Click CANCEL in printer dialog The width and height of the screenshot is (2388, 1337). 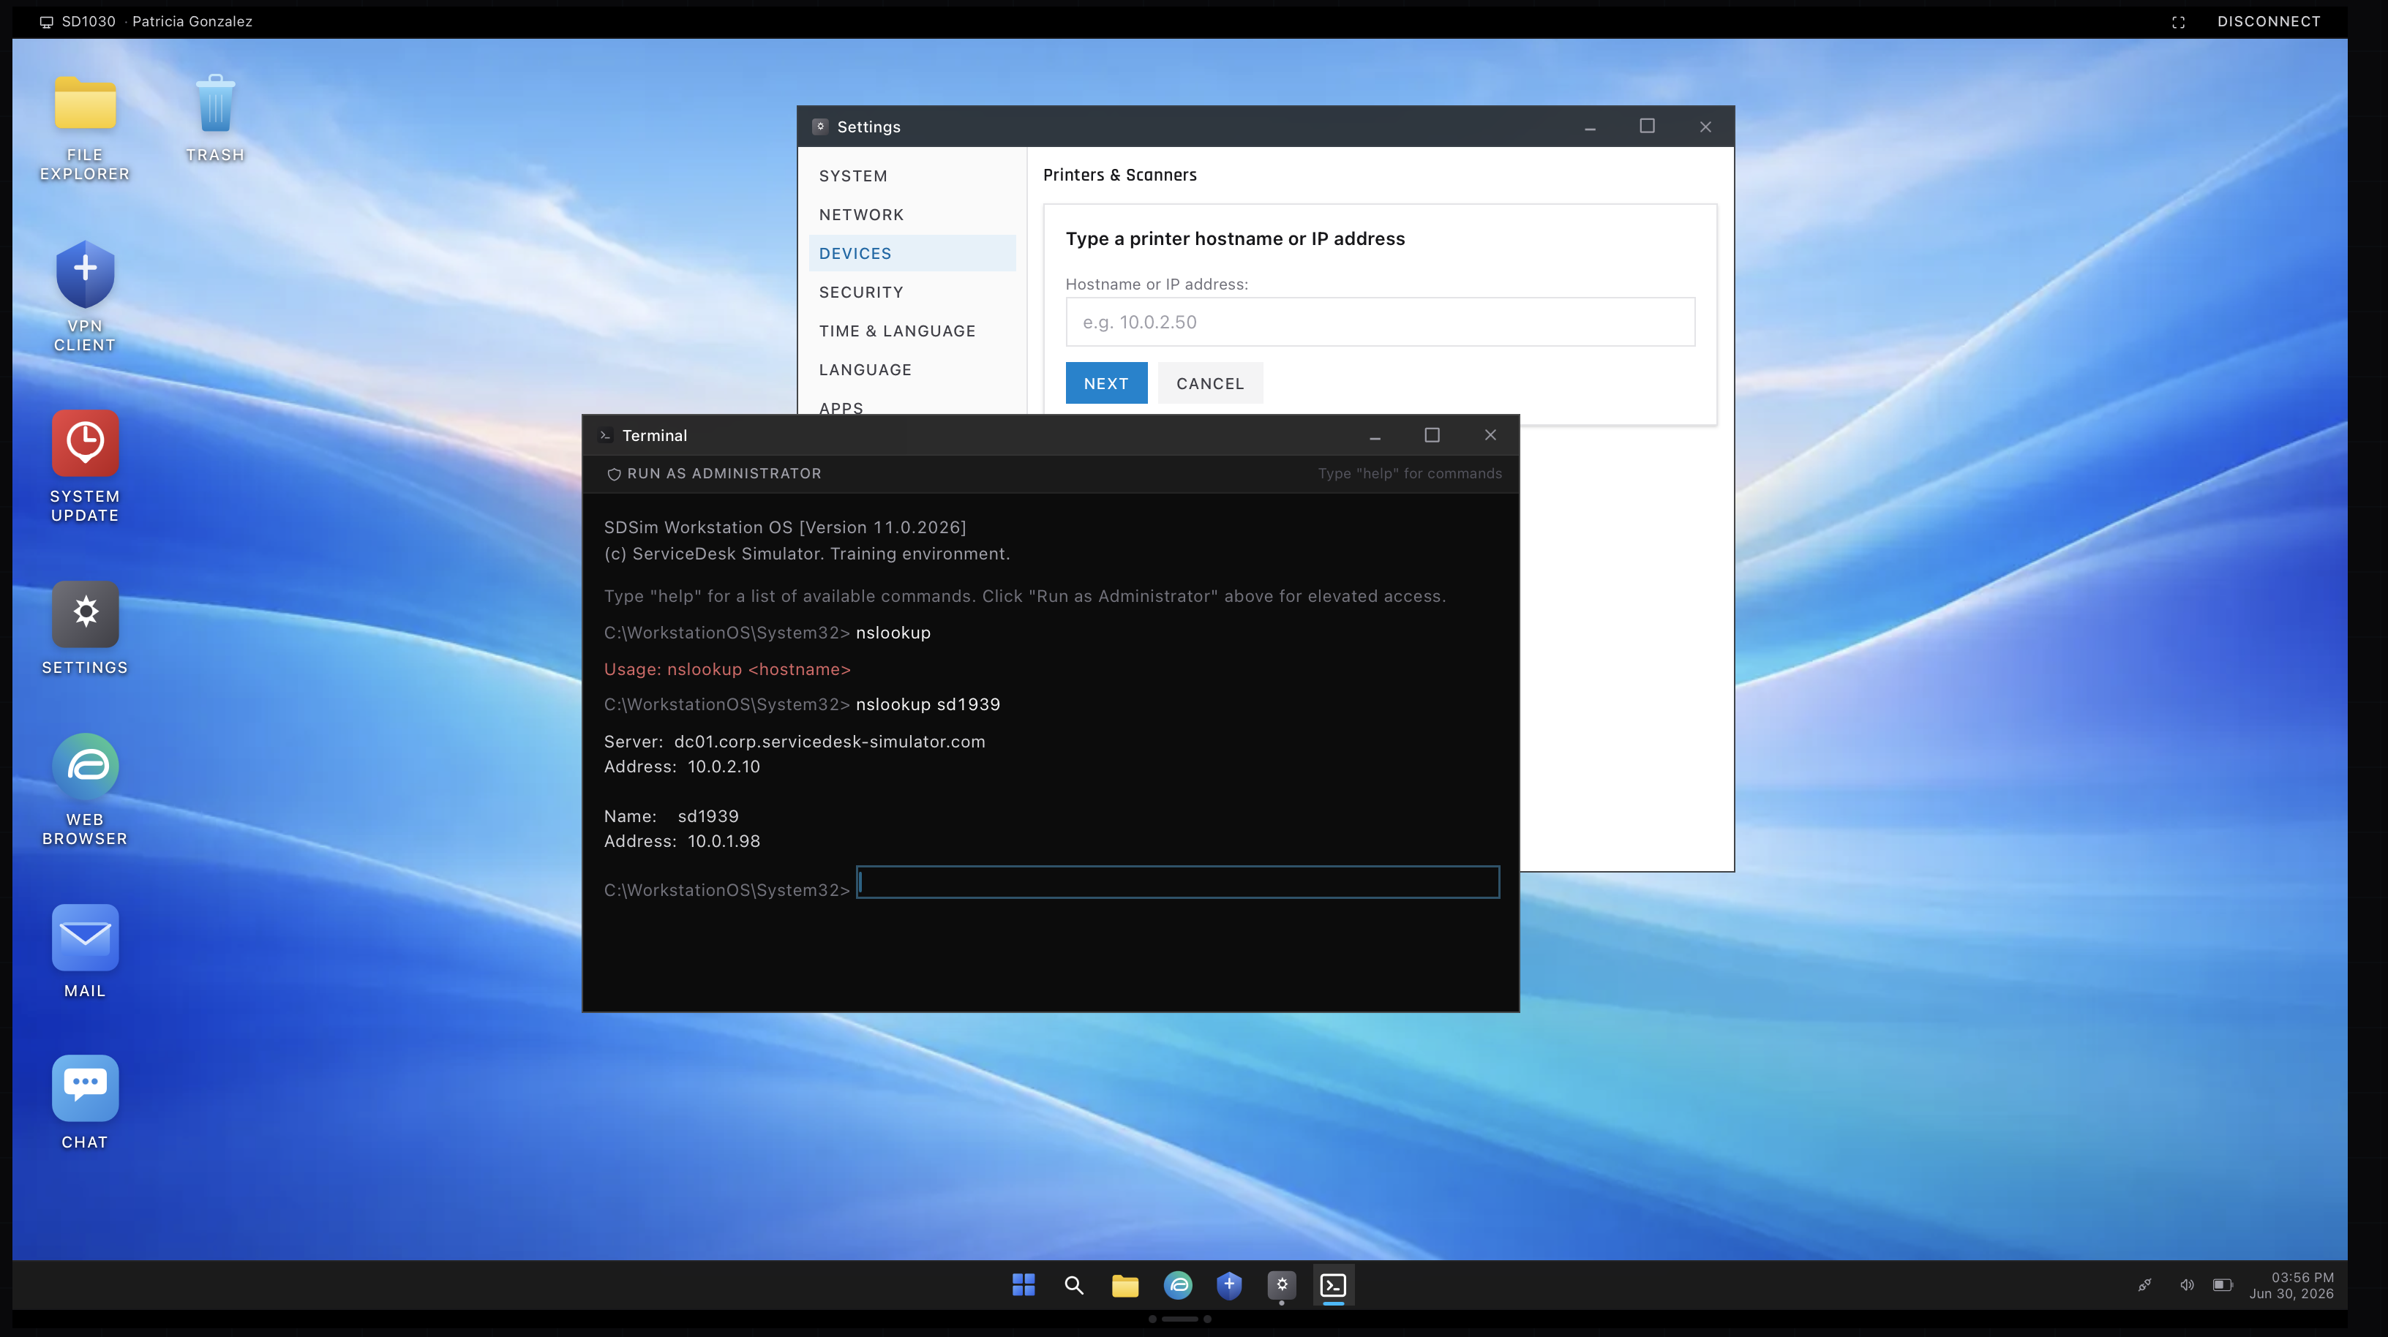pos(1210,383)
